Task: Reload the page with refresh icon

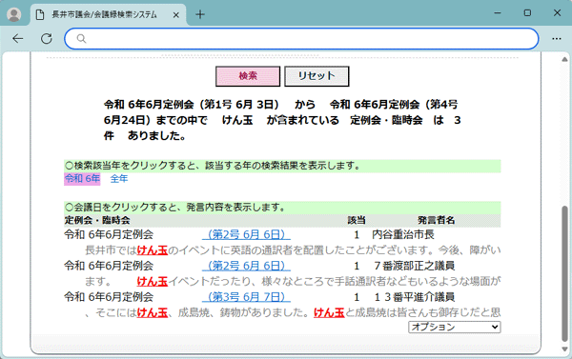Action: pyautogui.click(x=47, y=39)
